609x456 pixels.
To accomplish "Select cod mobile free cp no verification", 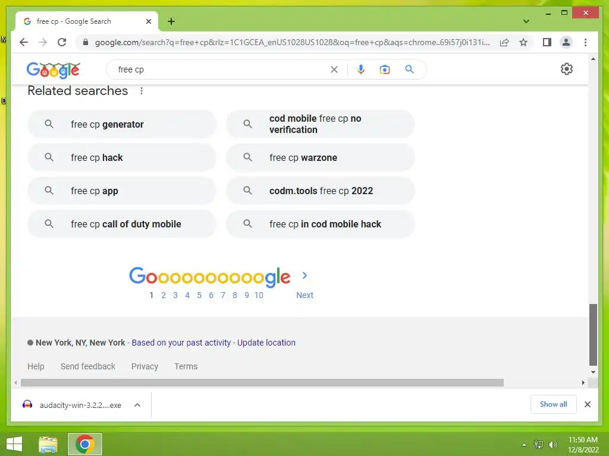I will tap(321, 124).
